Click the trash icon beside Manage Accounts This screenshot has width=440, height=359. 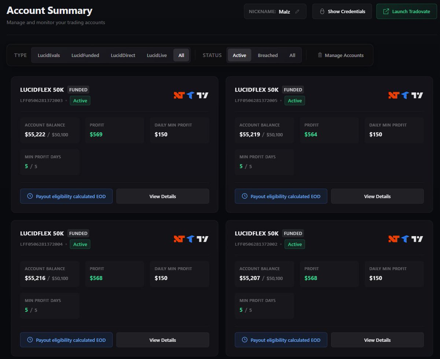(x=320, y=55)
